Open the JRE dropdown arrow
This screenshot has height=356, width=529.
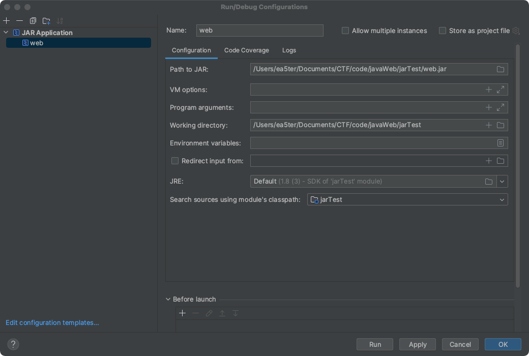click(502, 182)
